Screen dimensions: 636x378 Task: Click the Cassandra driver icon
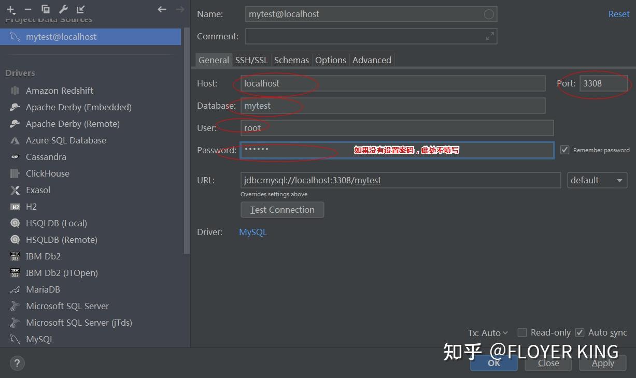15,156
